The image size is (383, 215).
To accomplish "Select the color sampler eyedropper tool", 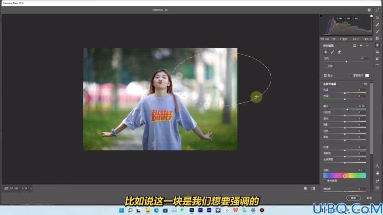I will coord(377,181).
